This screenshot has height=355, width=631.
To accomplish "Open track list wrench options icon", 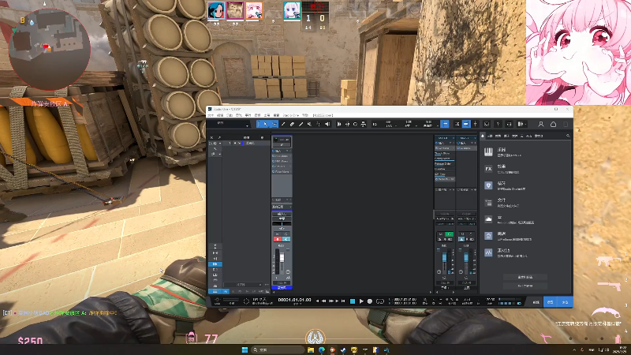I will 219,137.
